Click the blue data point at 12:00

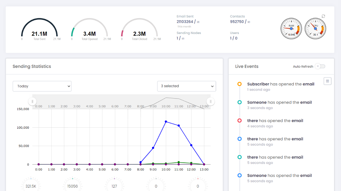(x=191, y=145)
